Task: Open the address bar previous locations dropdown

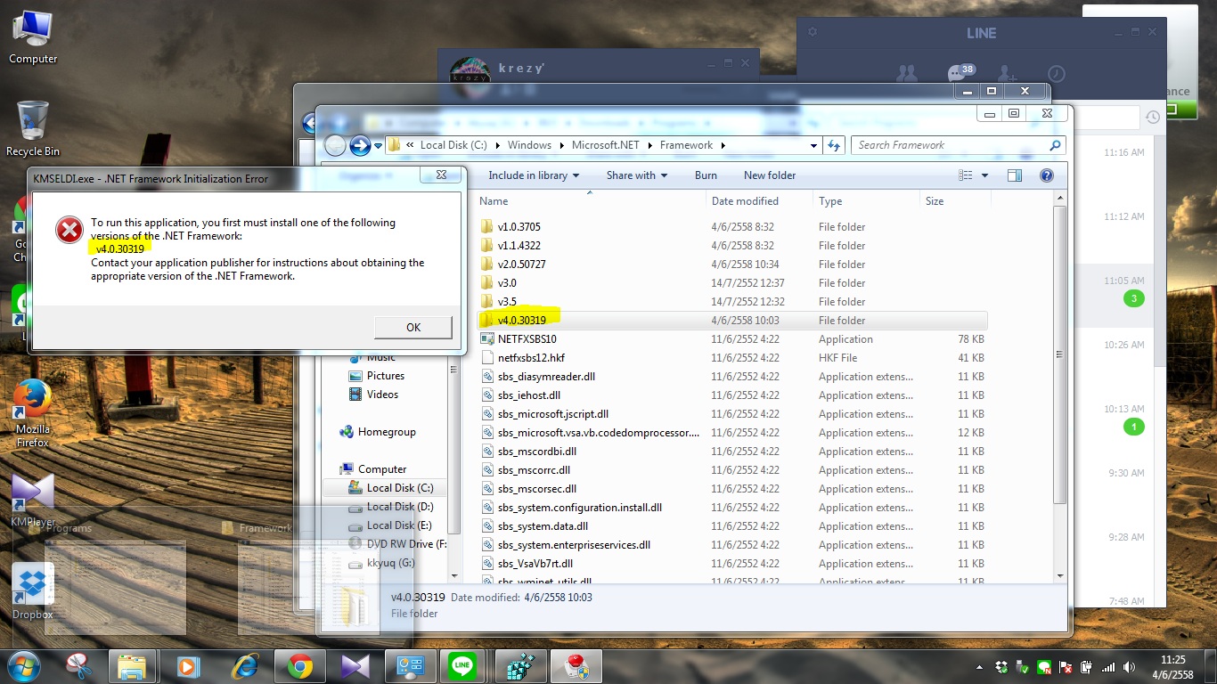Action: (813, 145)
